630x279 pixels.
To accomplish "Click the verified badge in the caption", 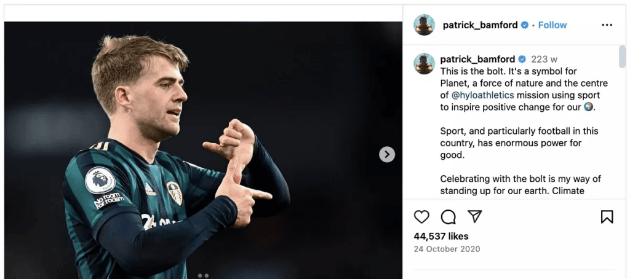I will pos(522,60).
